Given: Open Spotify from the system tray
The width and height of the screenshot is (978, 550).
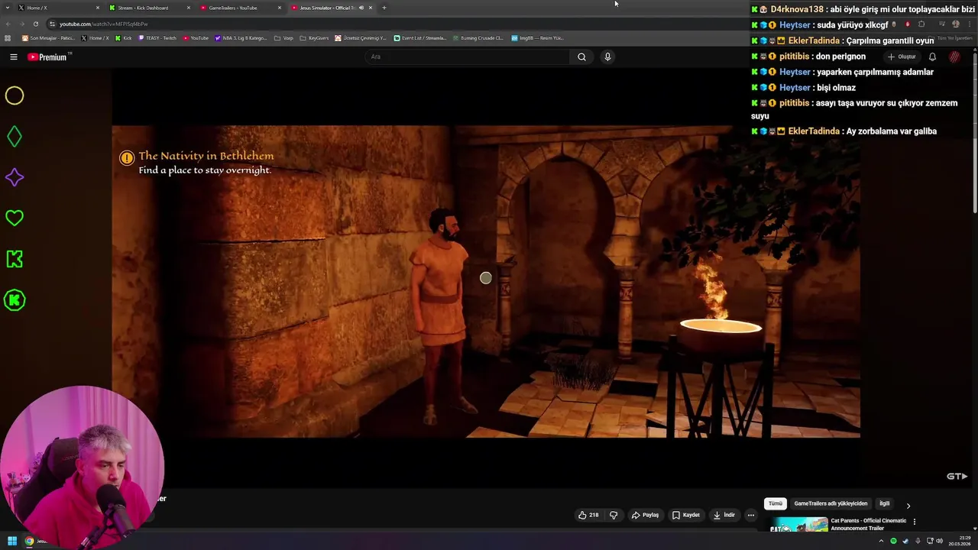Looking at the screenshot, I should pos(893,541).
